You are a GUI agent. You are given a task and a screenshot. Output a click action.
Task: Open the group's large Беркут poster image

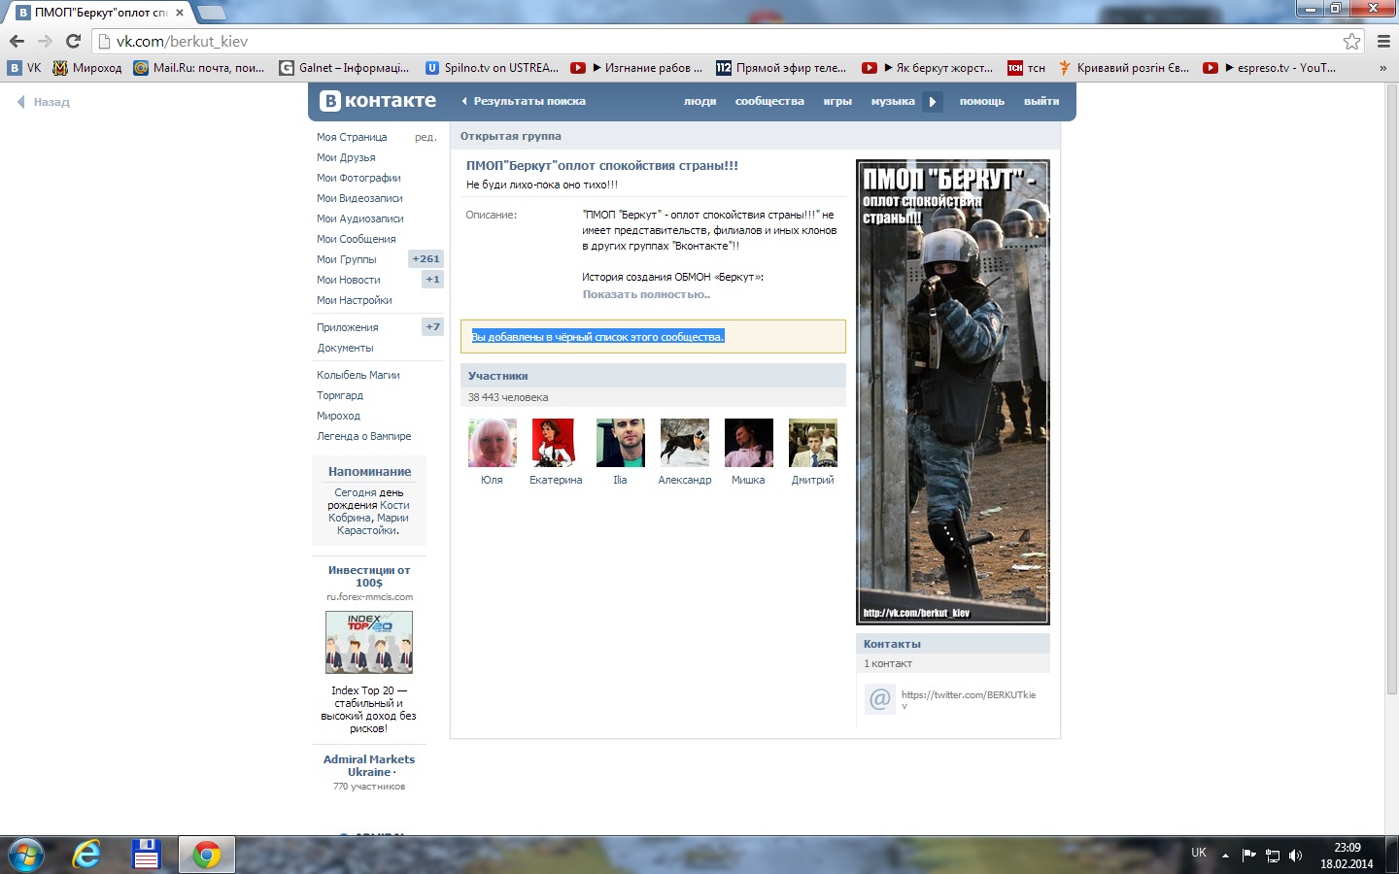952,391
